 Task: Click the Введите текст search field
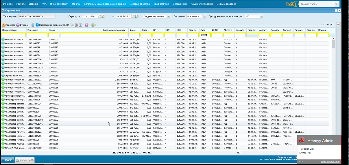point(316,4)
